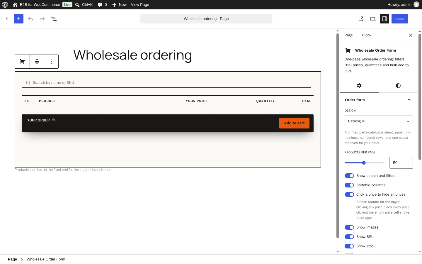
Task: Click the Save button
Action: coord(400,19)
